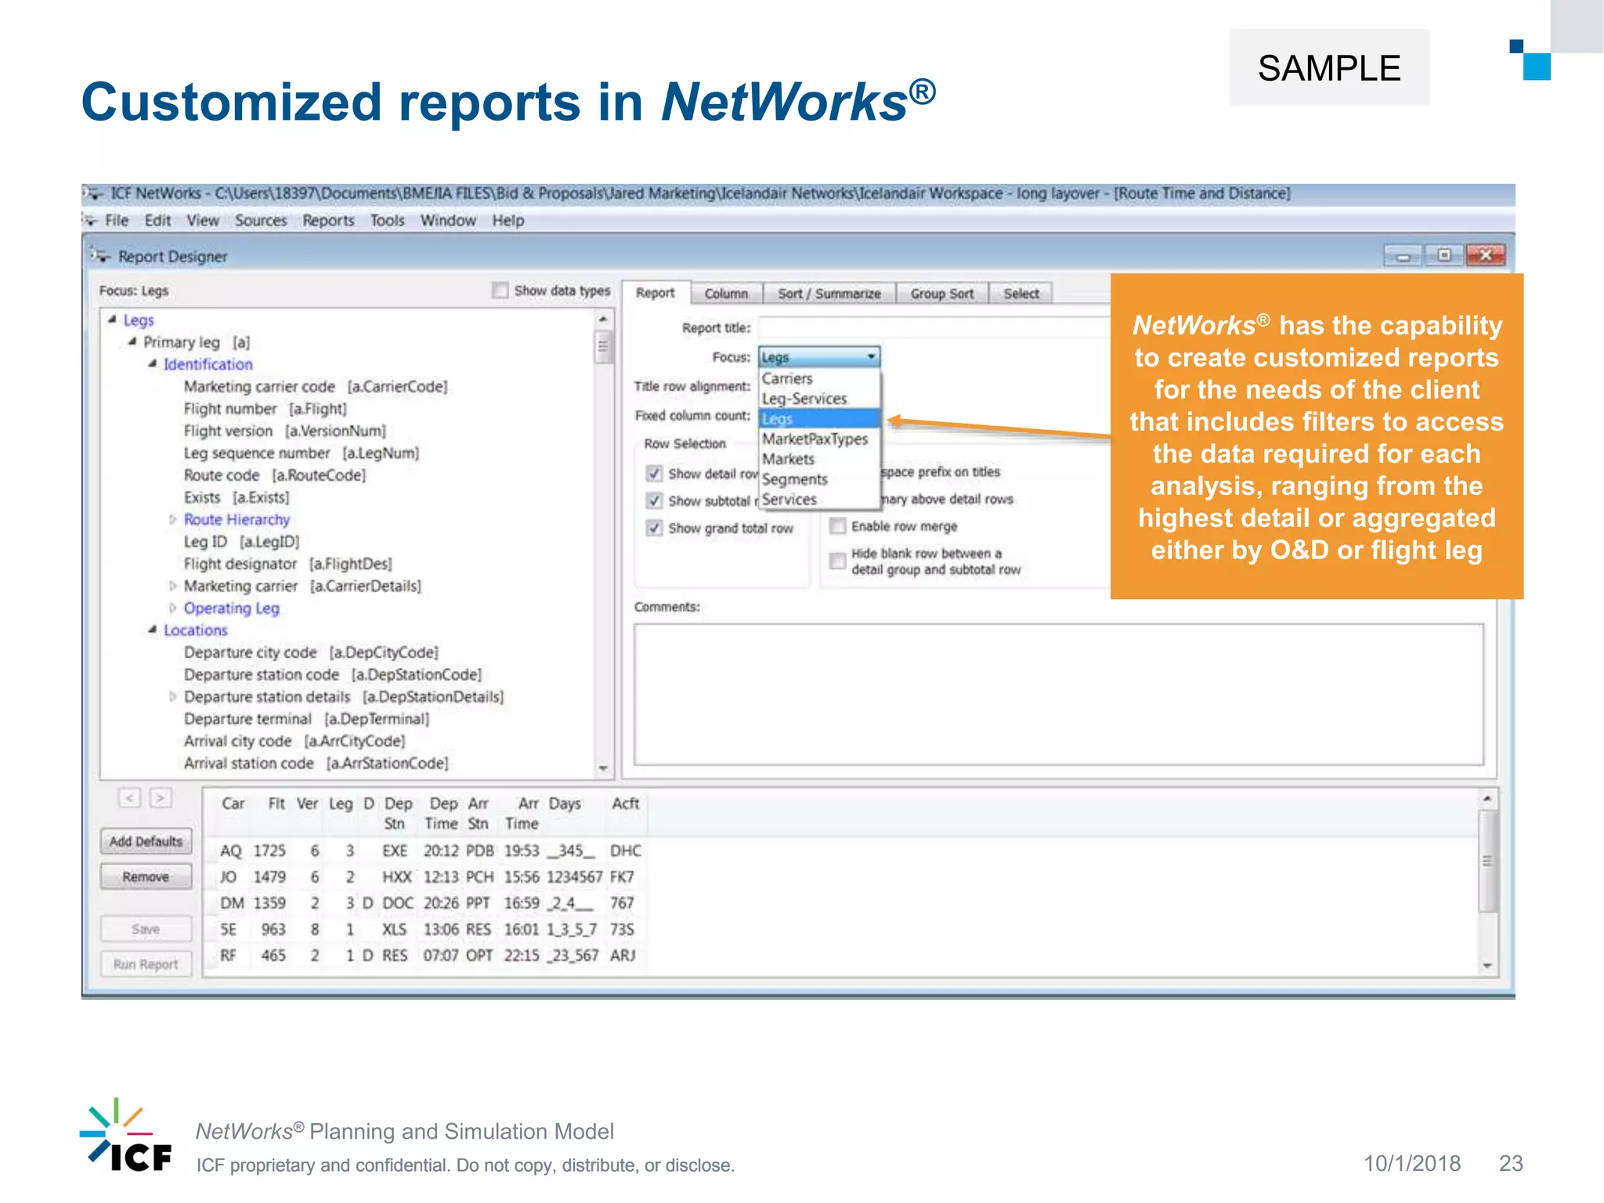The width and height of the screenshot is (1604, 1203).
Task: Open the File menu
Action: [117, 220]
